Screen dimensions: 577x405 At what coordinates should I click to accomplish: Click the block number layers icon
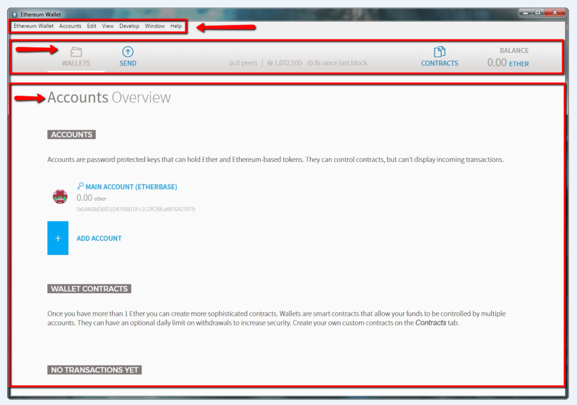coord(270,63)
